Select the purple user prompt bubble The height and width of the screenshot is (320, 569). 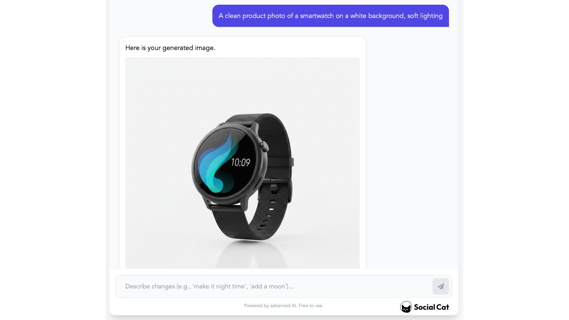[x=330, y=16]
